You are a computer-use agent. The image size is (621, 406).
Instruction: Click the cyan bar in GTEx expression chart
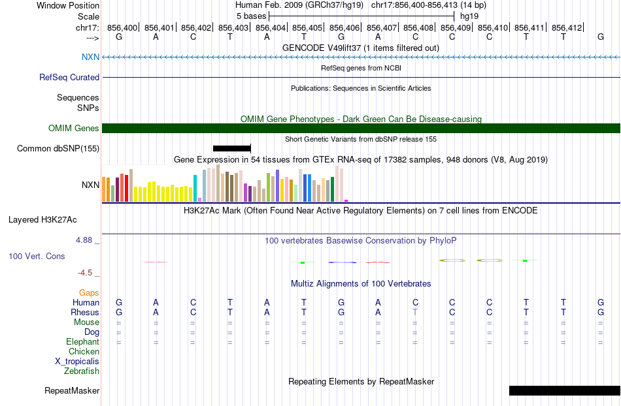click(195, 188)
